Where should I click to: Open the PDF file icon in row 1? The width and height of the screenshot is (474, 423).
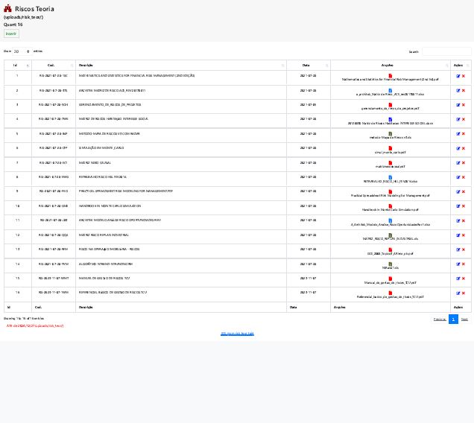pyautogui.click(x=391, y=74)
